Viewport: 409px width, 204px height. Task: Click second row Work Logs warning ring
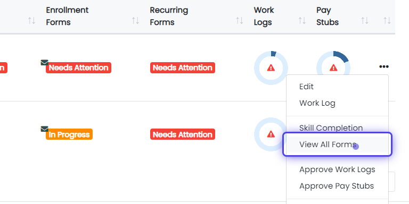point(271,134)
